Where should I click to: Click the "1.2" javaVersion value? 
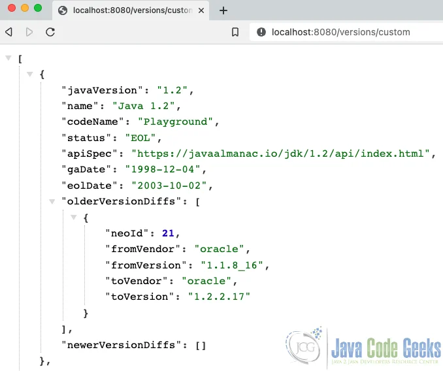pos(172,90)
